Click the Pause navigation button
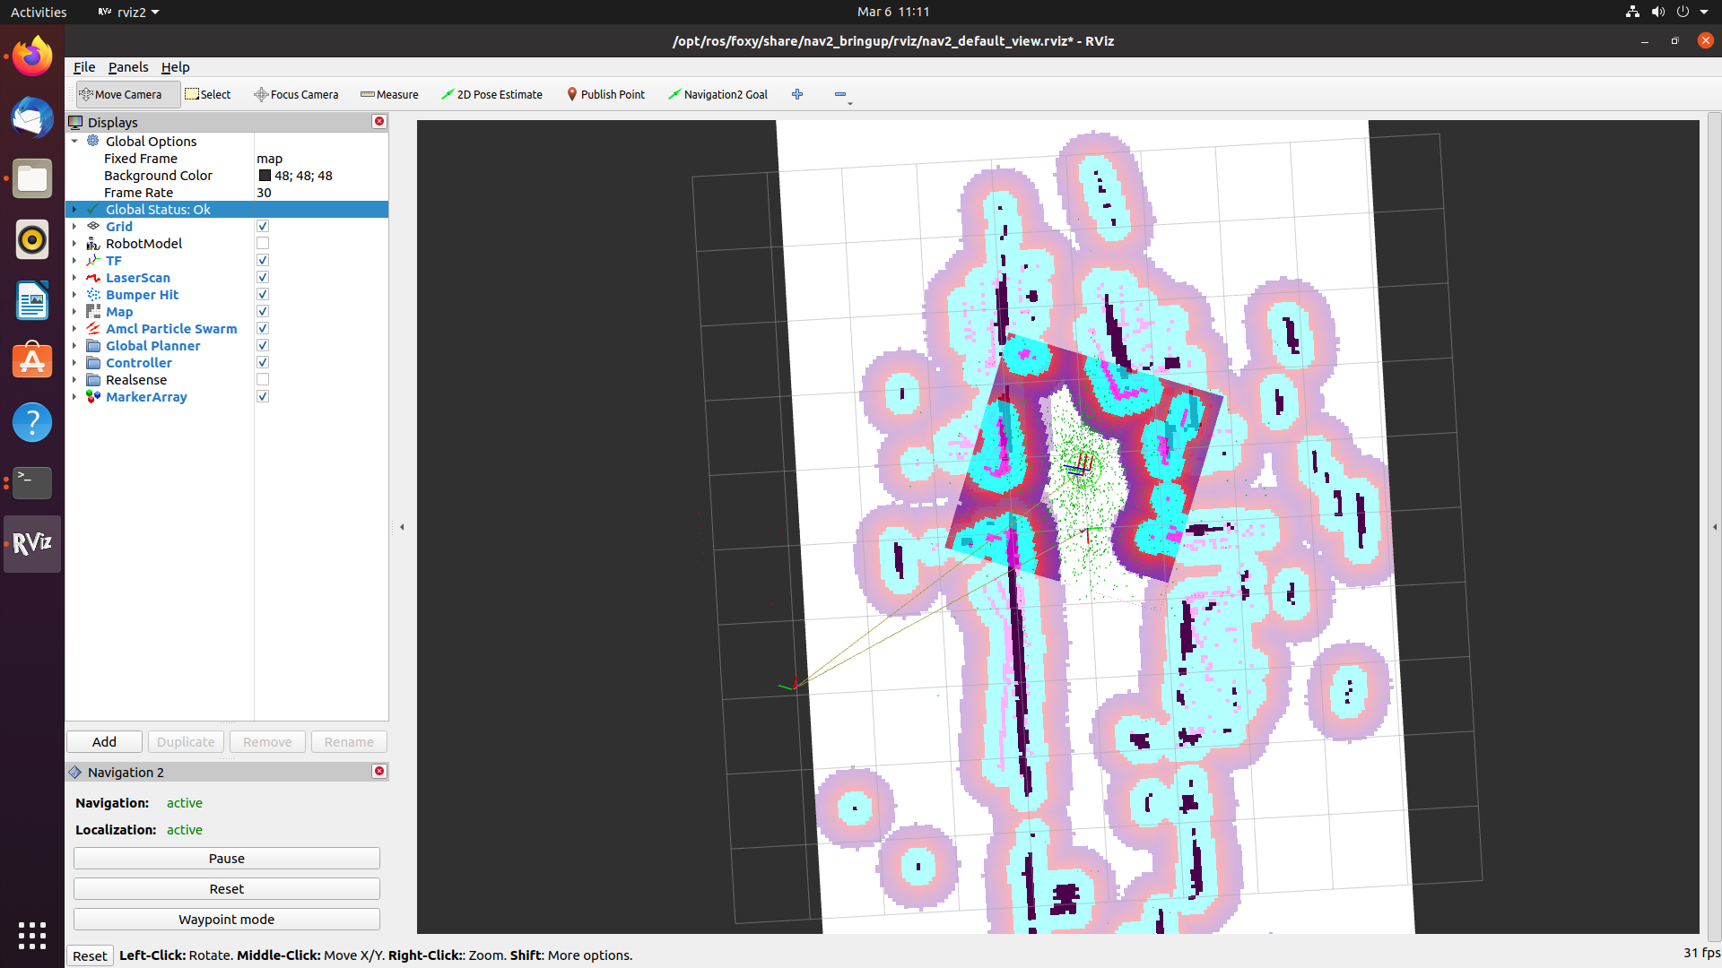This screenshot has height=968, width=1722. (227, 859)
